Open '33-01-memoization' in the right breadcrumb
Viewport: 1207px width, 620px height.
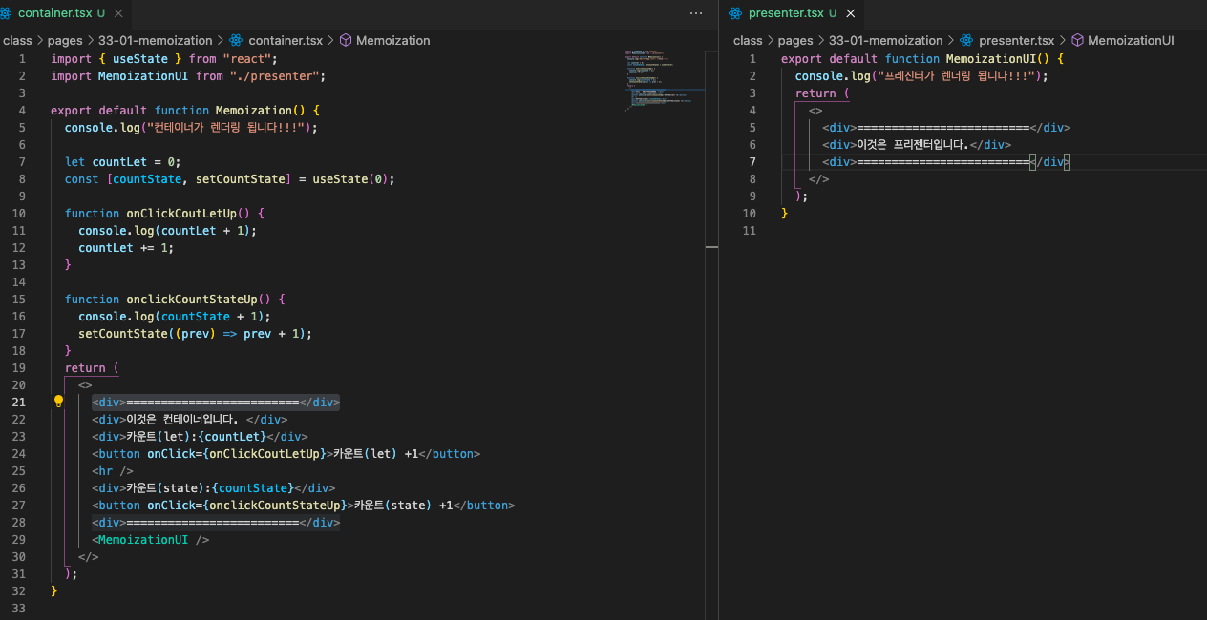click(885, 41)
